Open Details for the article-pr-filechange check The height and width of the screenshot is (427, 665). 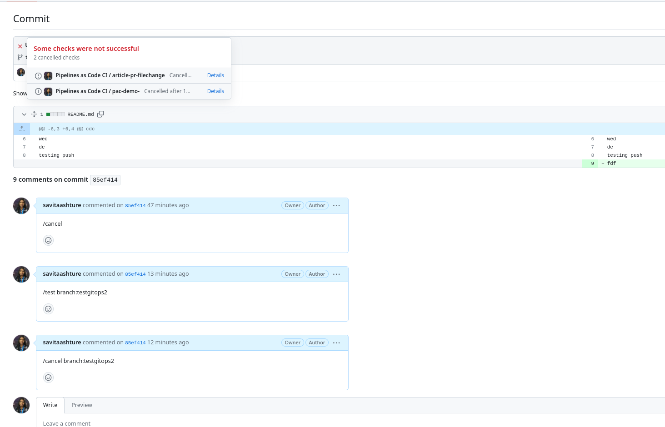pyautogui.click(x=215, y=75)
